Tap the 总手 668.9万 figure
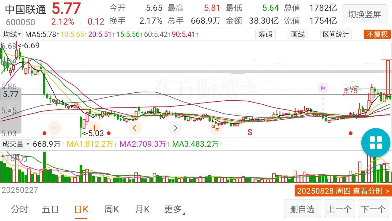Screen dimensions: 392x221 point(194,21)
